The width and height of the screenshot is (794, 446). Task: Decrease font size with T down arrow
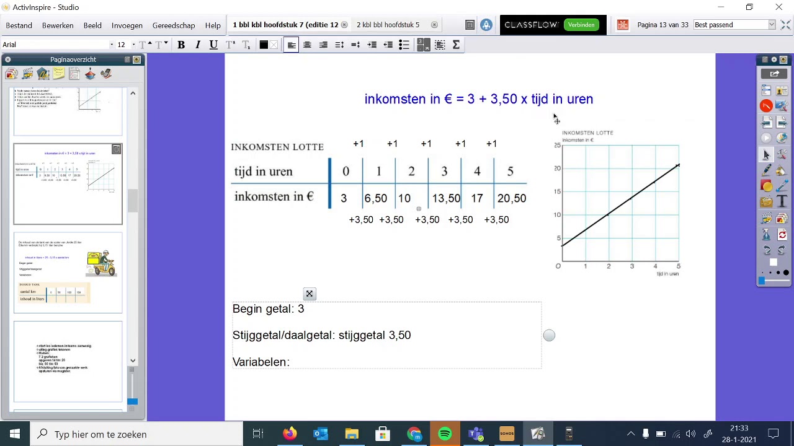(x=161, y=45)
